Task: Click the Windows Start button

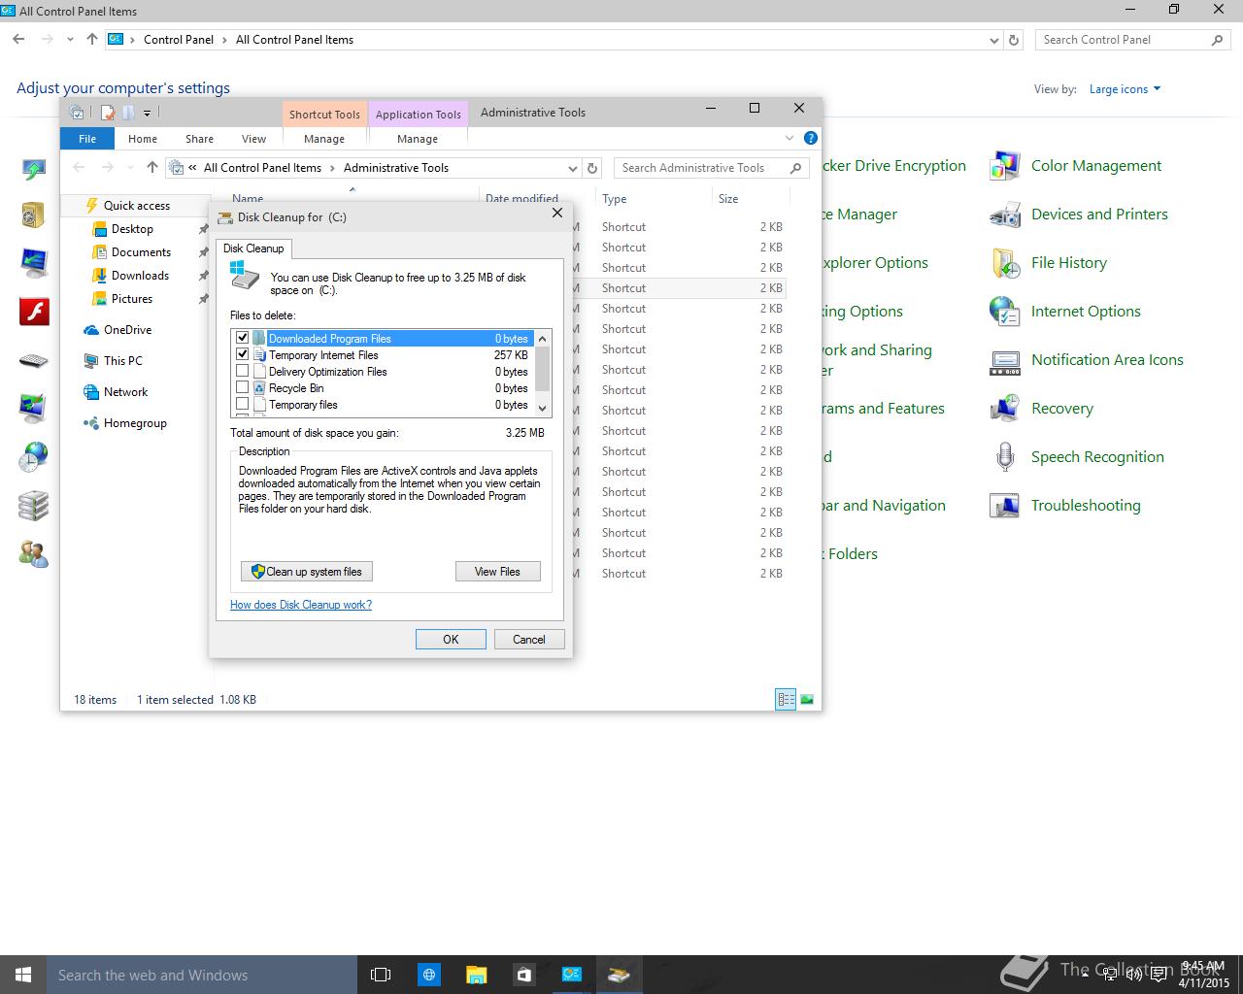Action: click(x=23, y=975)
